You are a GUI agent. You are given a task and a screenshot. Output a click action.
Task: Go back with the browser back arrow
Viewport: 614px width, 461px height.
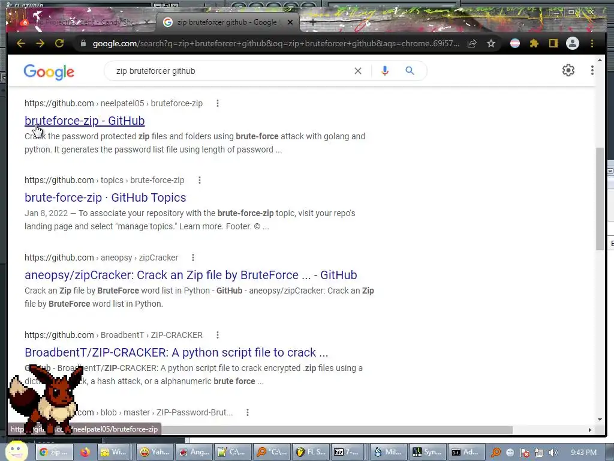(x=21, y=43)
